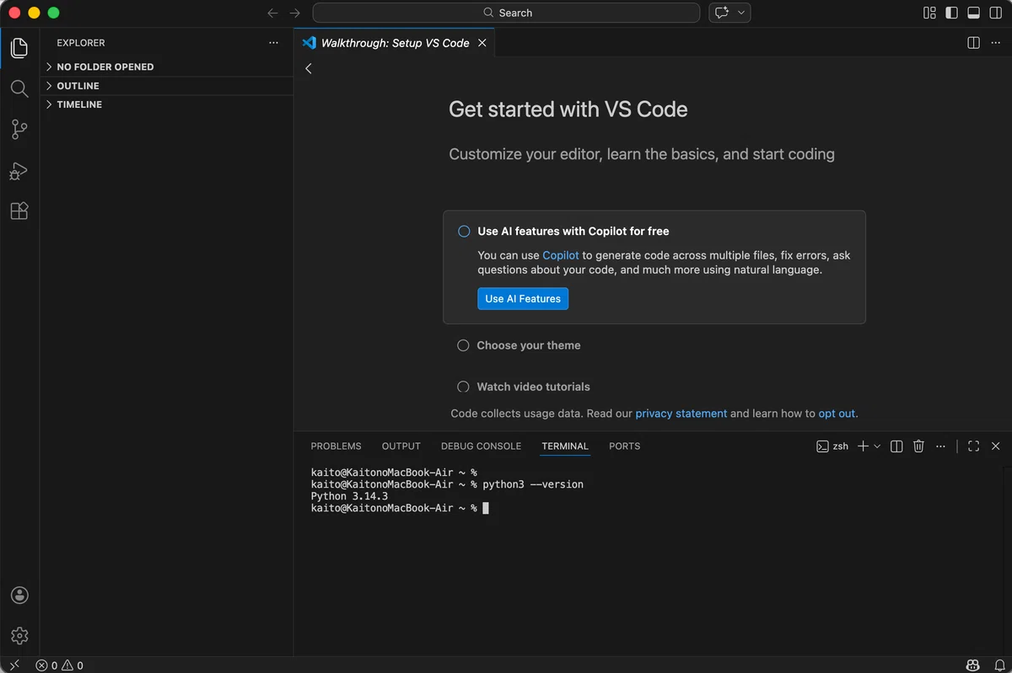Expand the No Folder Opened section
This screenshot has width=1012, height=673.
click(x=167, y=67)
